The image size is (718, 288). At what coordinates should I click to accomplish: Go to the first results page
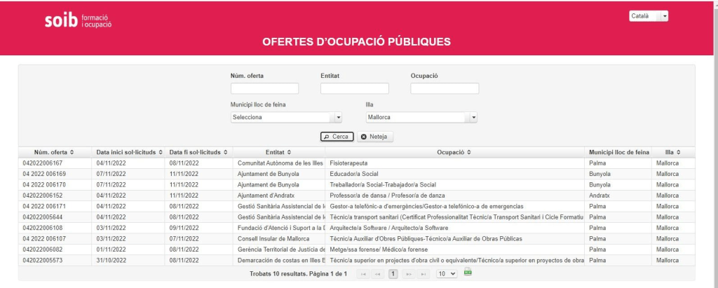coord(363,274)
